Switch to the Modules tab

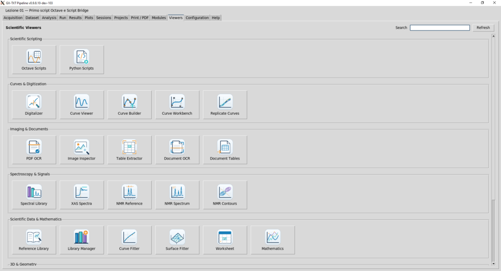[159, 18]
